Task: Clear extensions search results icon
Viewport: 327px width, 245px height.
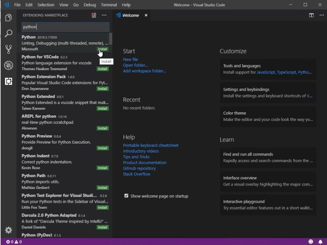Action: (94, 15)
